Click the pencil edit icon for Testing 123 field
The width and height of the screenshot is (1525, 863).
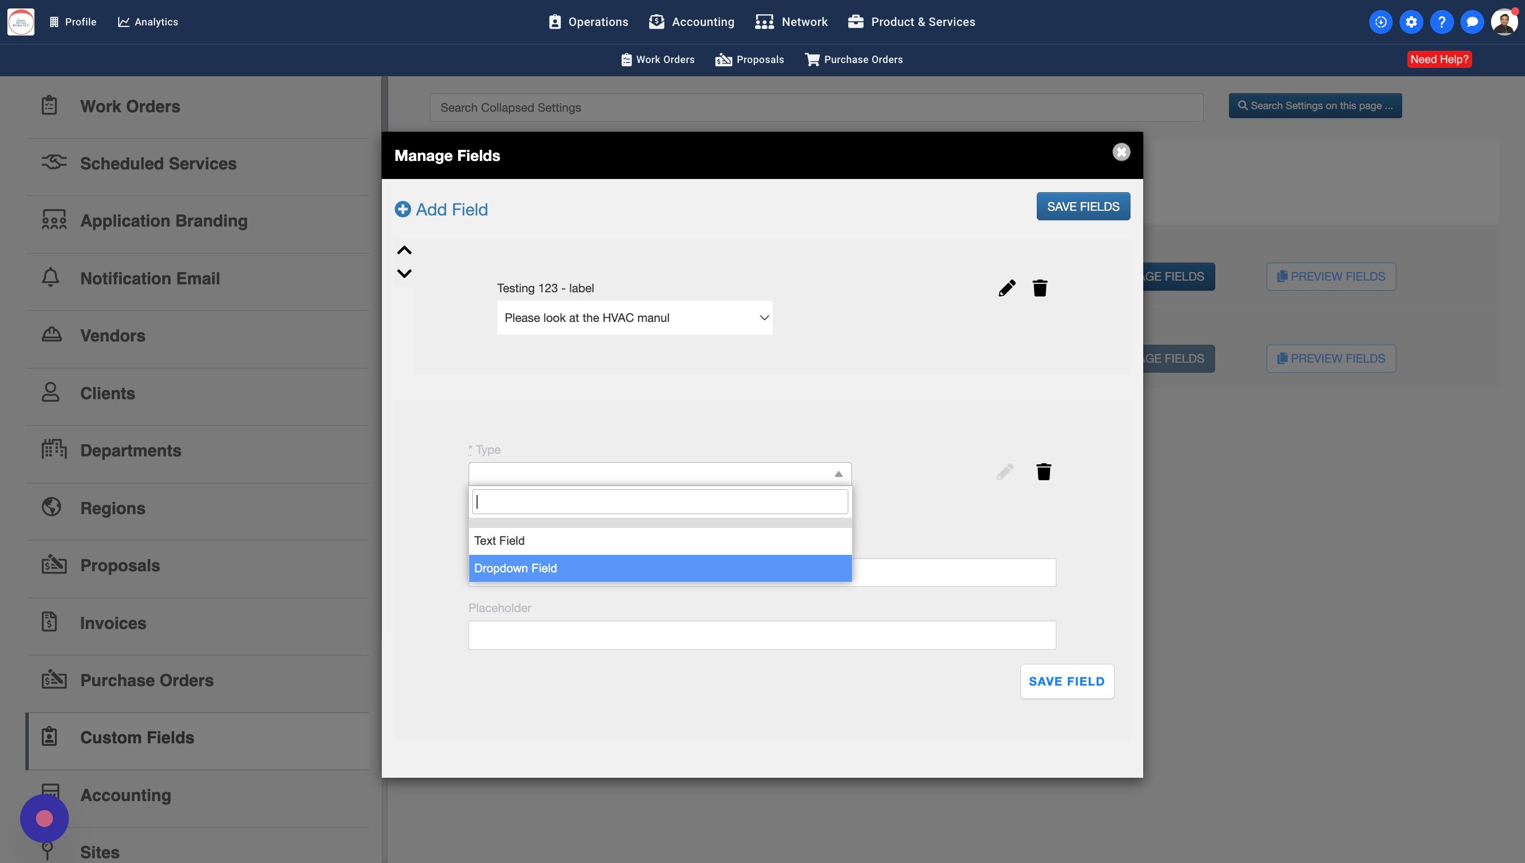pos(1007,288)
